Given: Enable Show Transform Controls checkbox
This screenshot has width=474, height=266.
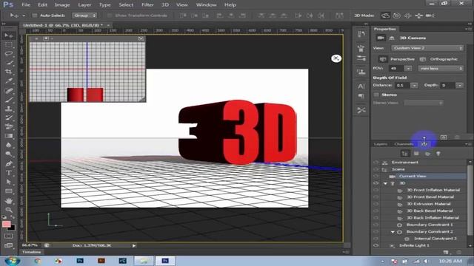Looking at the screenshot, I should point(110,16).
